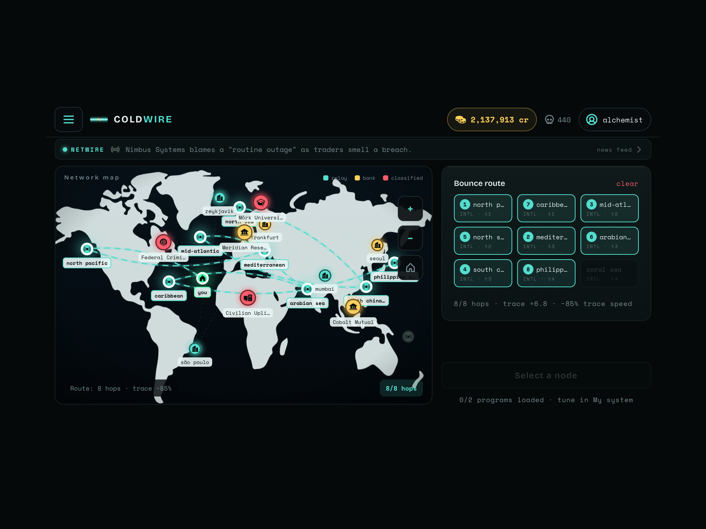
Task: Select the seoul building node
Action: tap(378, 245)
